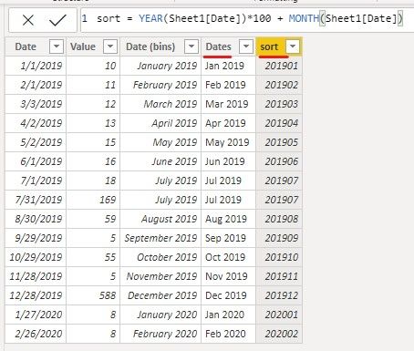Screen dimensions: 414x351
Task: Click the date cell 3/3/2019
Action: (36, 104)
